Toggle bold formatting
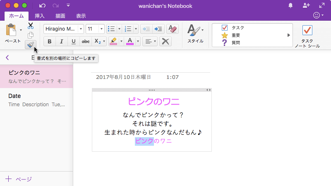Screen dimensions: 331x186 50,41
